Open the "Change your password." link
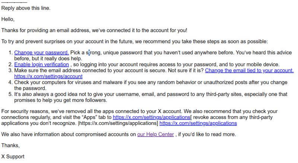 tap(41, 52)
